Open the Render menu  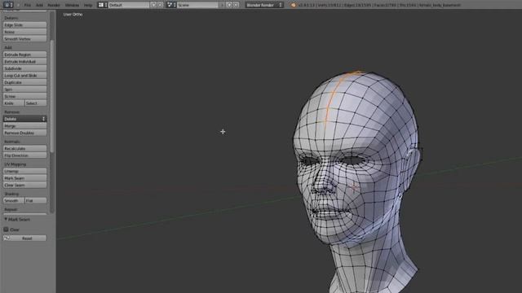[54, 5]
